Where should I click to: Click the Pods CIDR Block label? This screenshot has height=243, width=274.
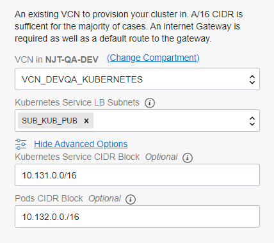pyautogui.click(x=49, y=198)
